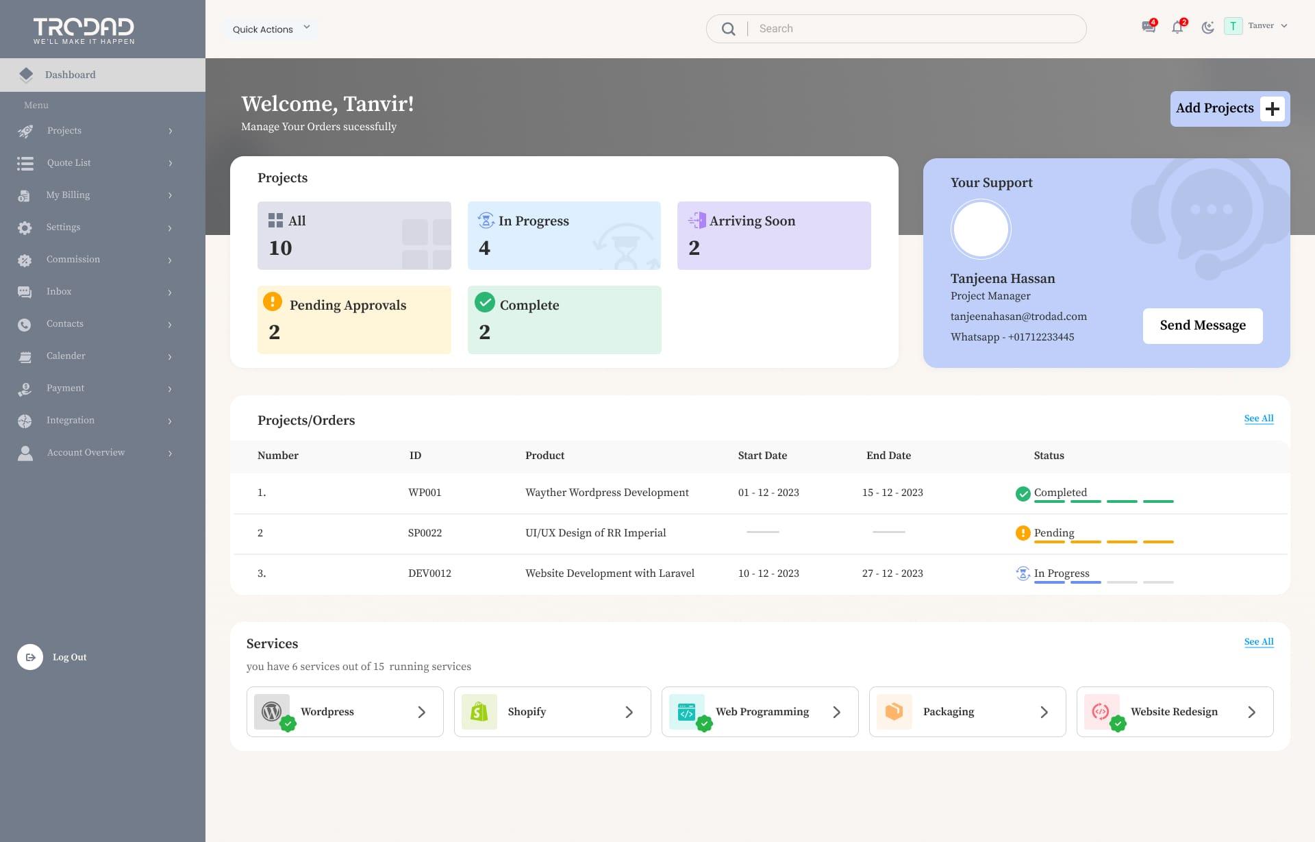The image size is (1315, 842).
Task: Click the Commission badge icon in sidebar
Action: 25,260
